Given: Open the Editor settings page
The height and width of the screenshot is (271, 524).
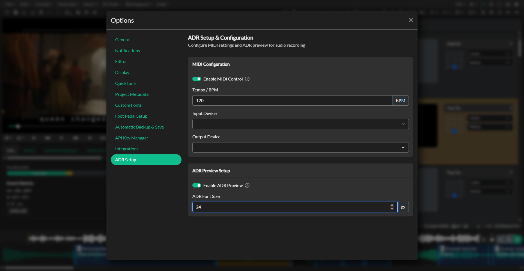Looking at the screenshot, I should click(x=121, y=61).
